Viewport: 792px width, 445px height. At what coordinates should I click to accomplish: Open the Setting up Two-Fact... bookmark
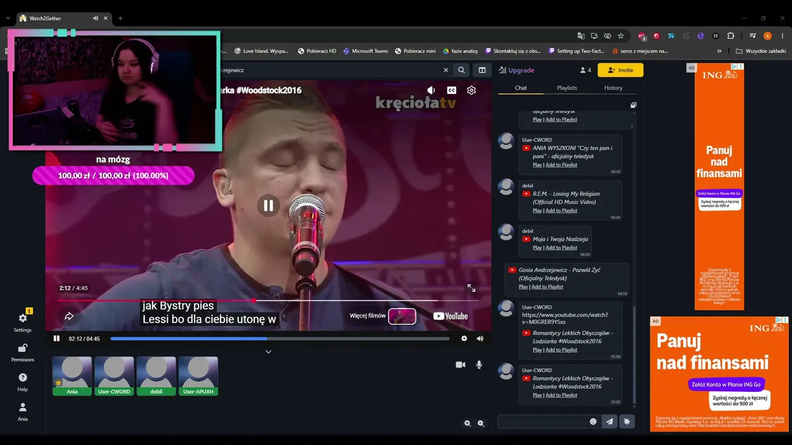[x=575, y=51]
